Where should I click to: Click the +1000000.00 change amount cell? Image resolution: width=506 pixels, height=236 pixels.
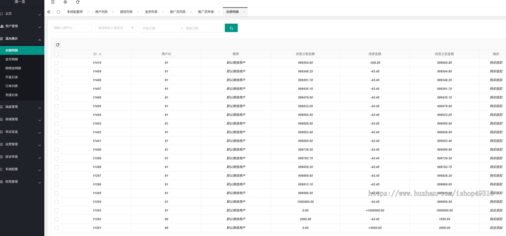pos(375,210)
